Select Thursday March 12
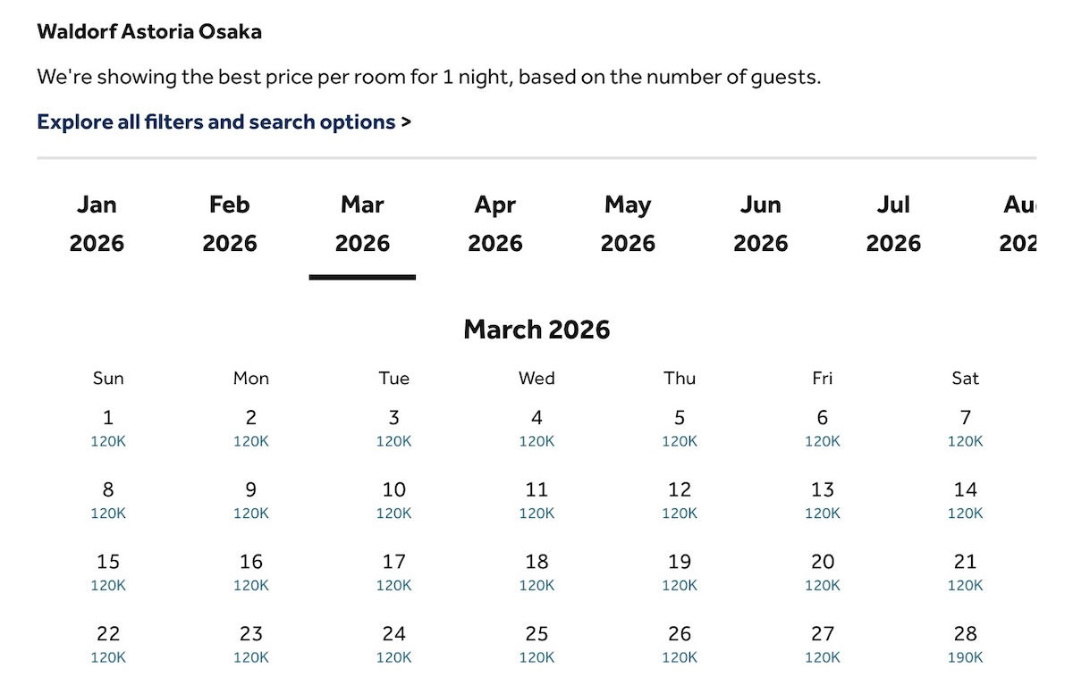 [x=680, y=499]
